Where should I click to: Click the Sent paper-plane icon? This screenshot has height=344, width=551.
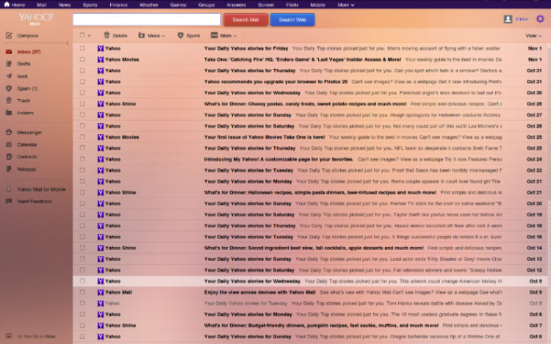(x=9, y=76)
